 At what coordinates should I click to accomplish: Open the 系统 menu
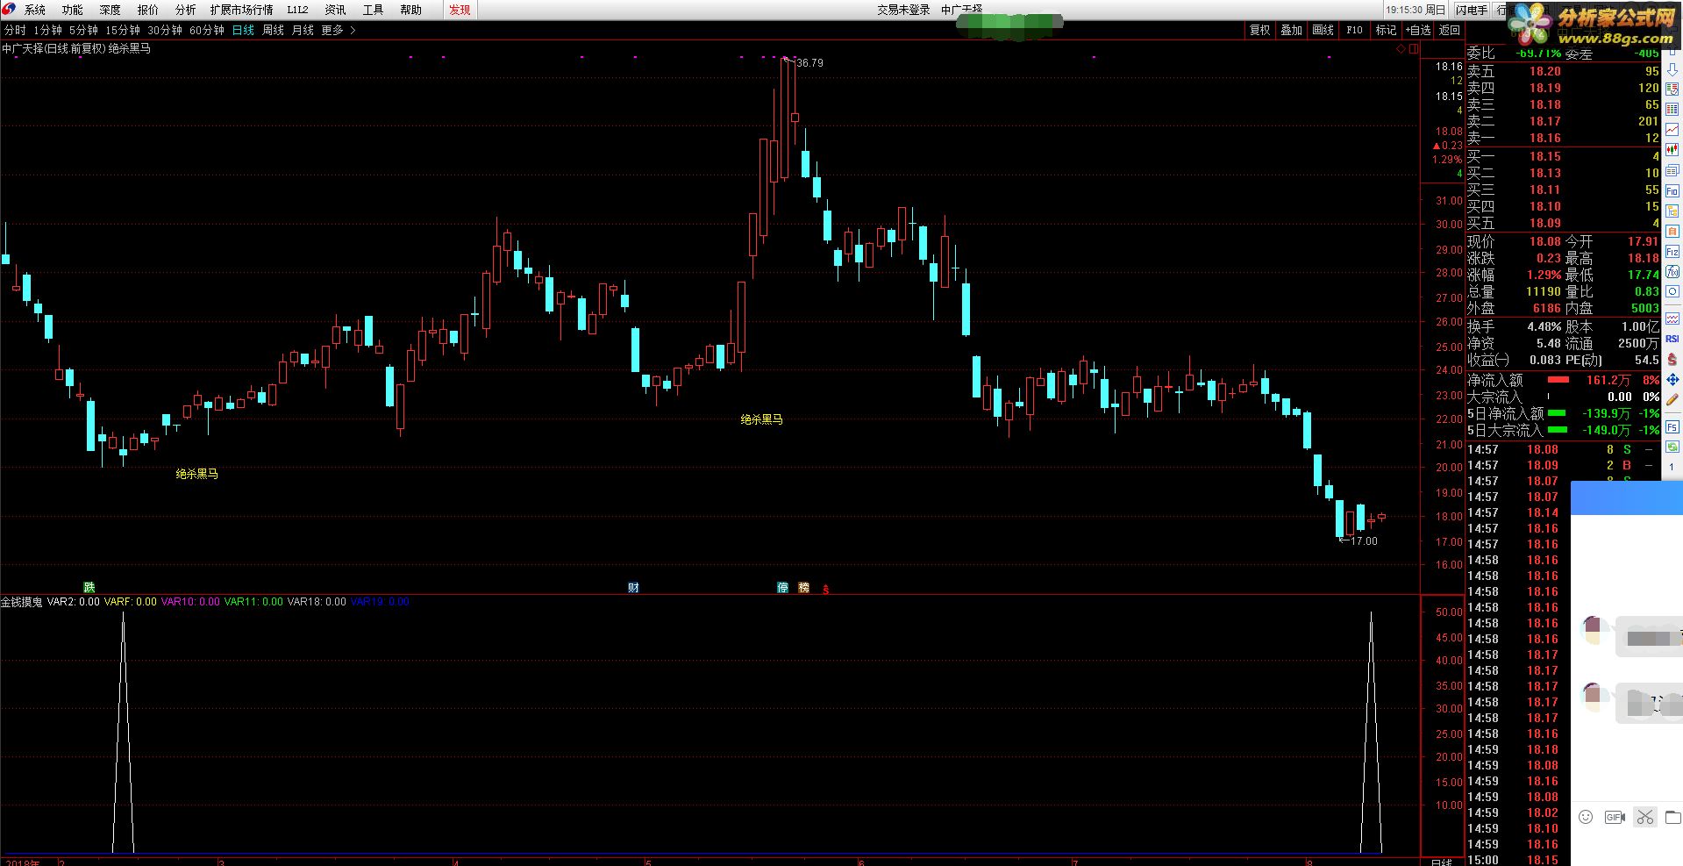pyautogui.click(x=35, y=10)
